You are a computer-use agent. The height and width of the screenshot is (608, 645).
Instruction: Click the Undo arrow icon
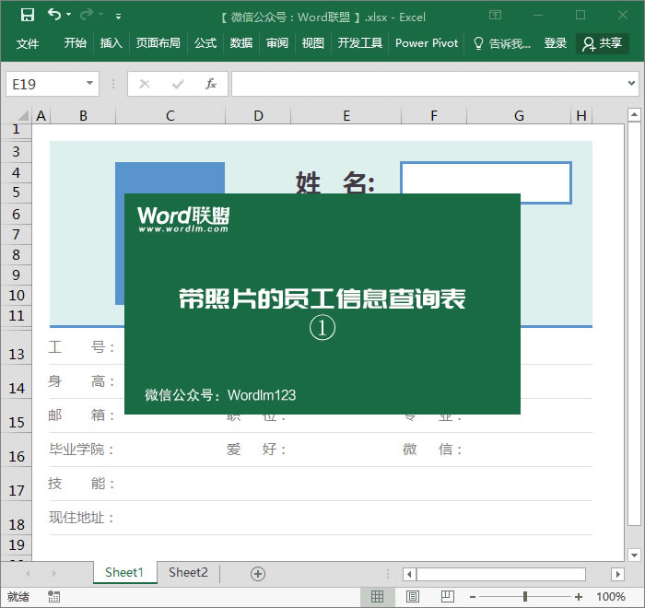click(54, 15)
